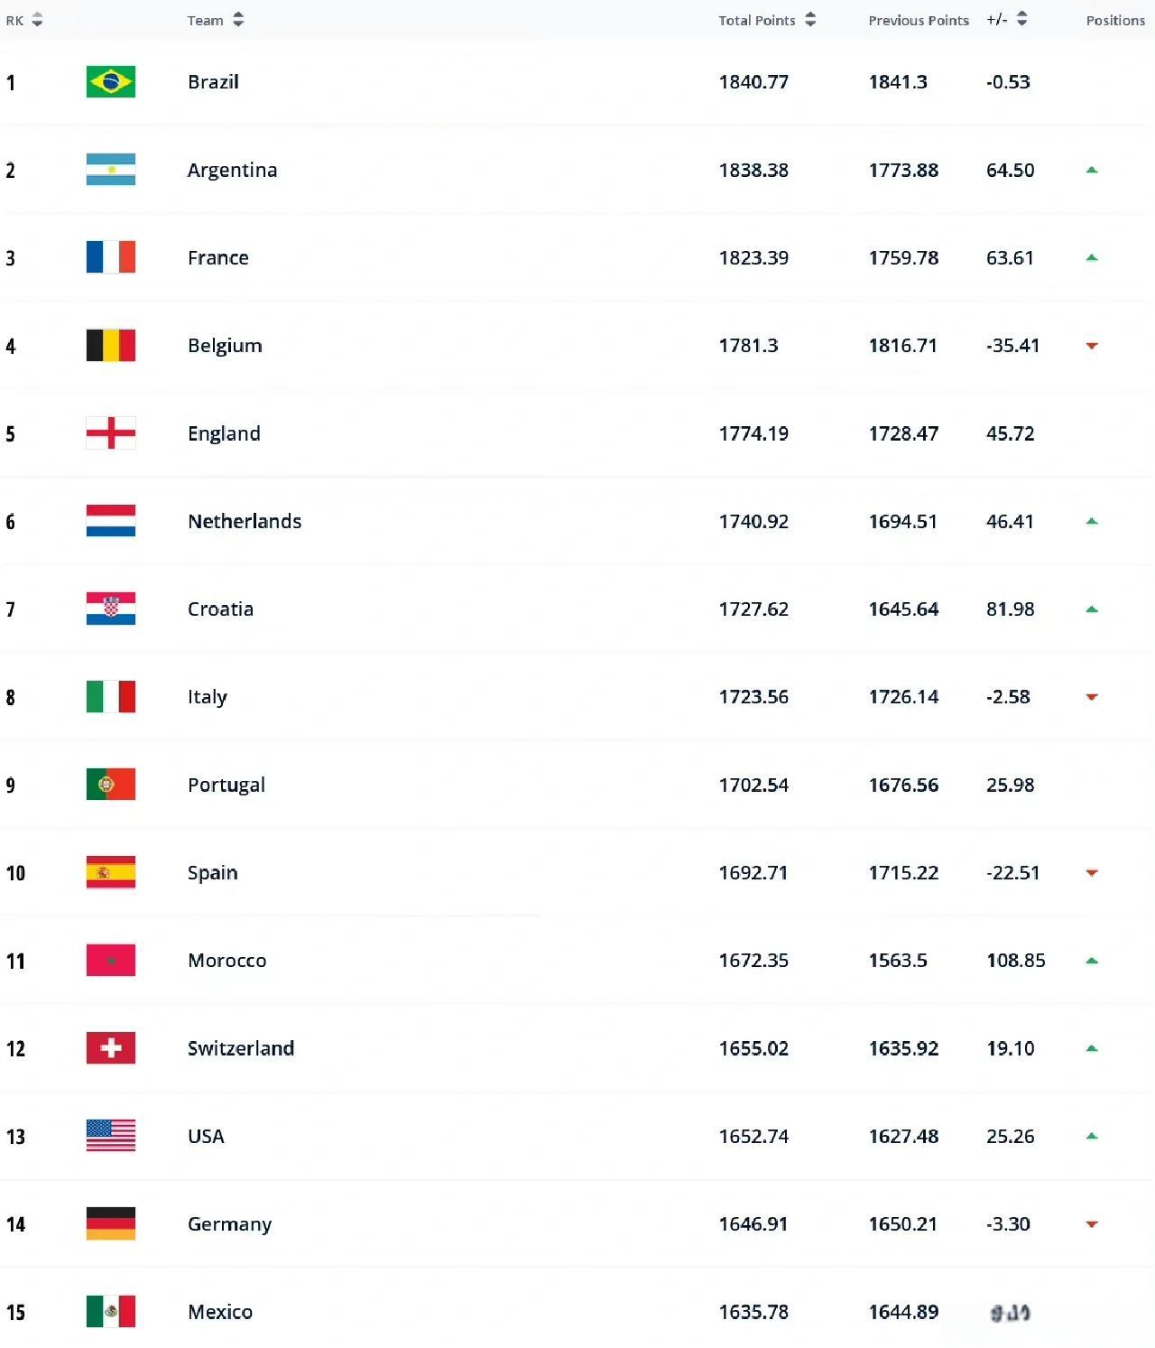Click the Croatia flag icon

tap(110, 609)
